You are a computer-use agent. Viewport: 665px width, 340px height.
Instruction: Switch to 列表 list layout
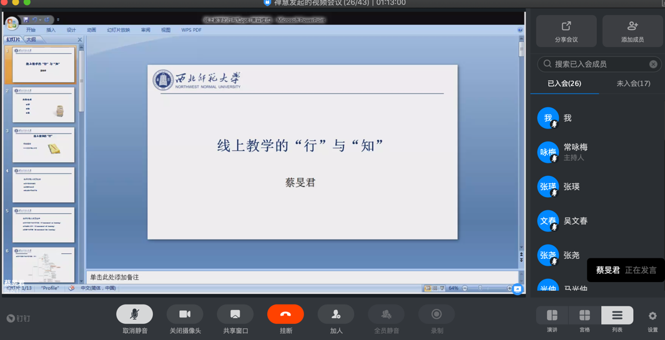click(617, 316)
